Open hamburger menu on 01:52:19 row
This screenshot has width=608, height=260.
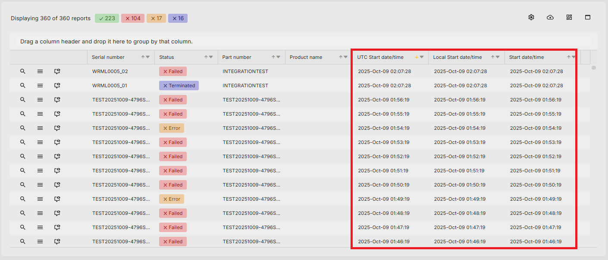point(40,156)
